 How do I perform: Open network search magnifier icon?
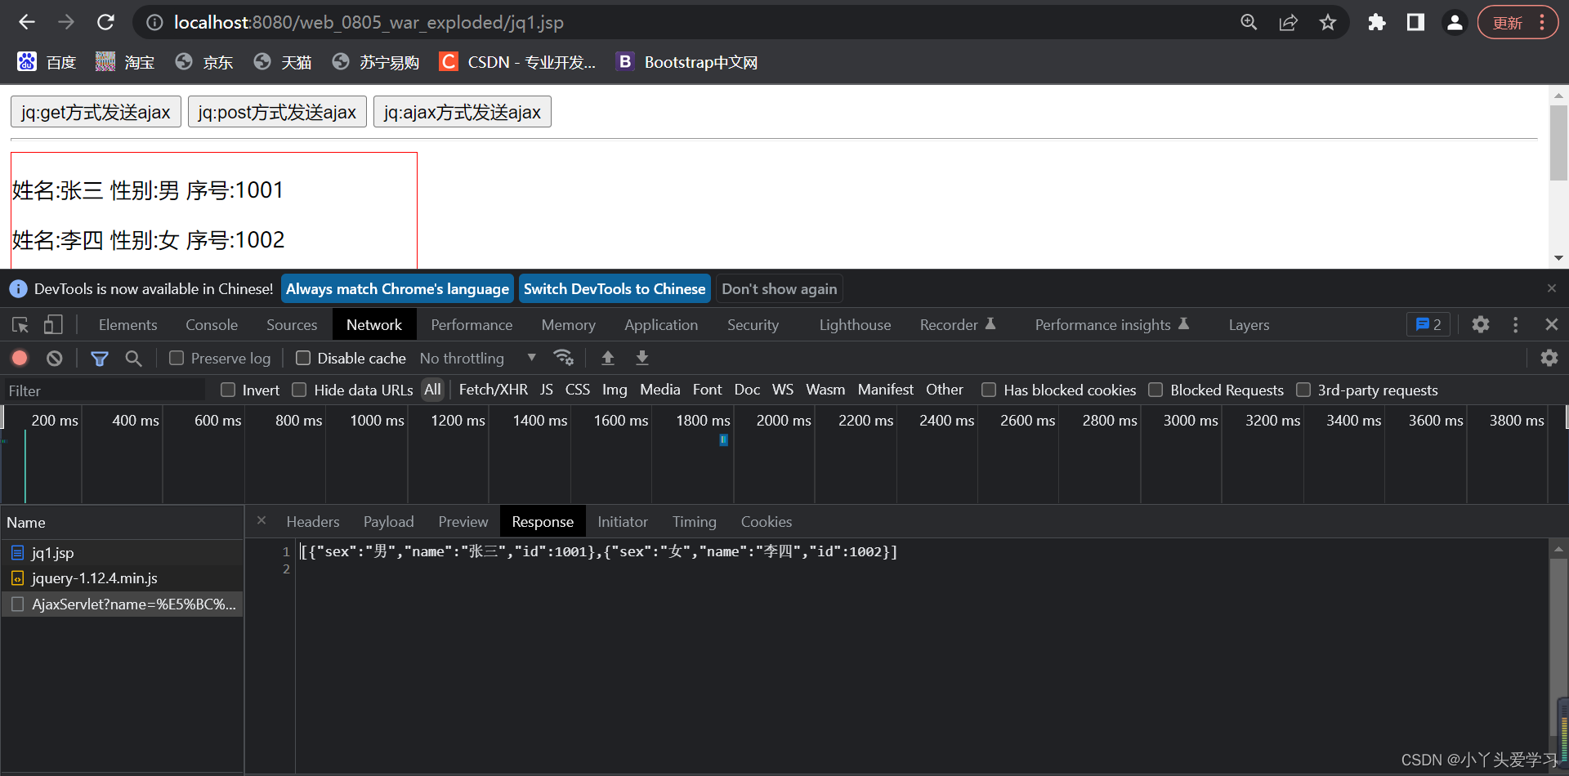(134, 358)
